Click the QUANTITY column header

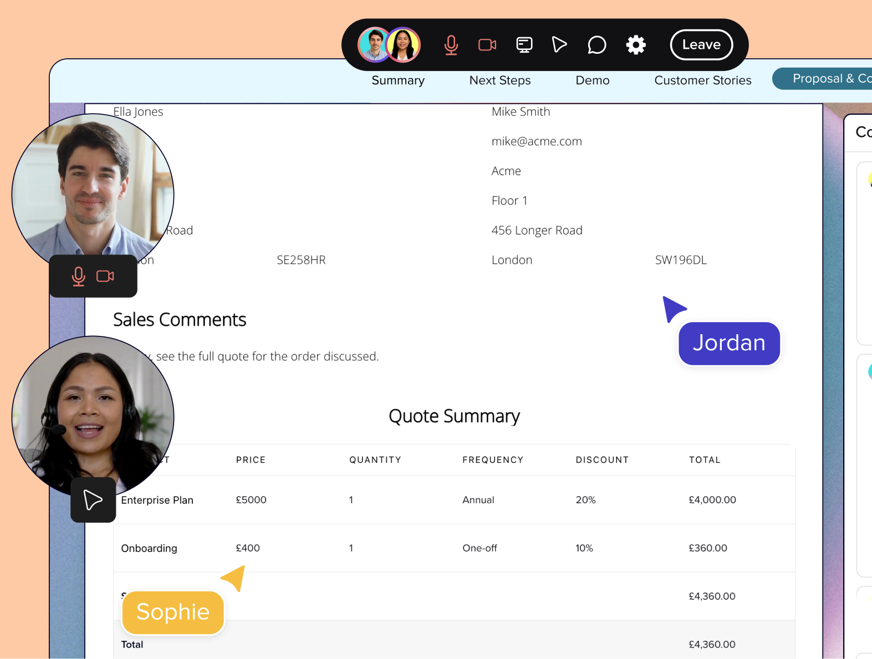pyautogui.click(x=375, y=460)
